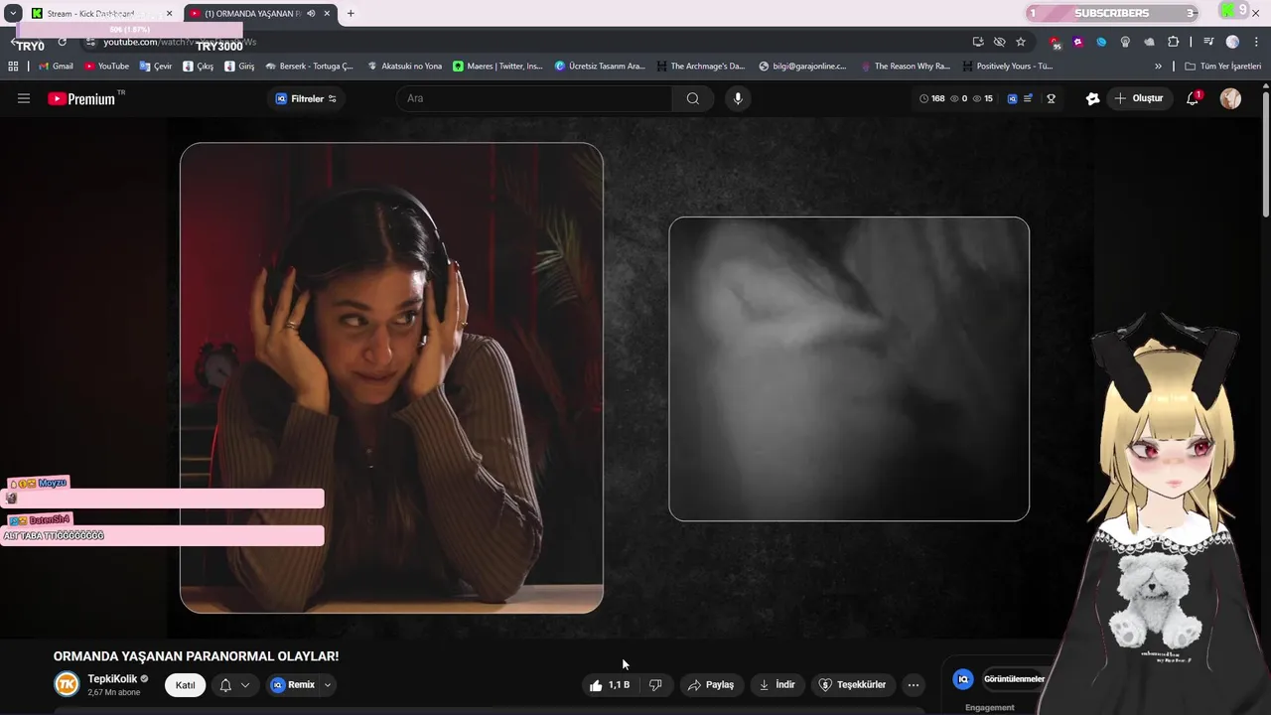The image size is (1271, 715).
Task: Open the YouTube bookmark
Action: [107, 67]
